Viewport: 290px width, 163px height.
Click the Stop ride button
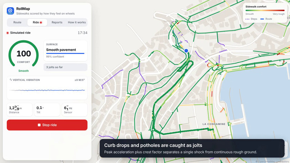coord(47,125)
